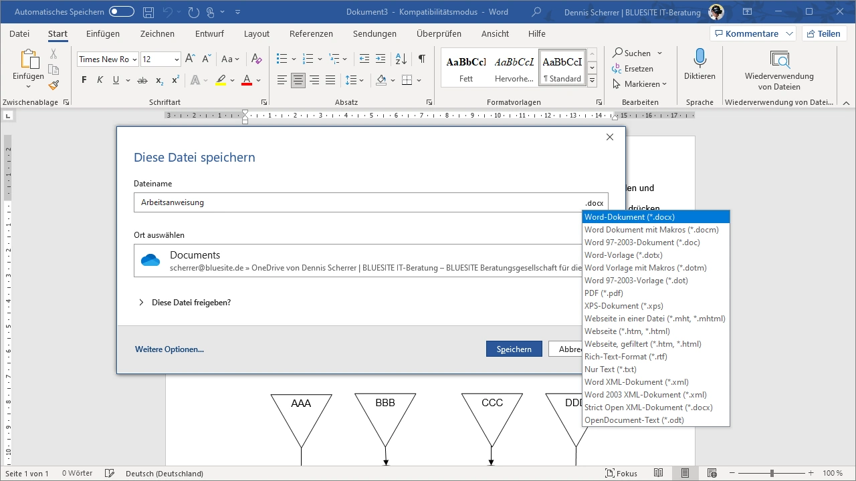Viewport: 856px width, 481px height.
Task: Expand the Formatvorlagen gallery
Action: 592,81
